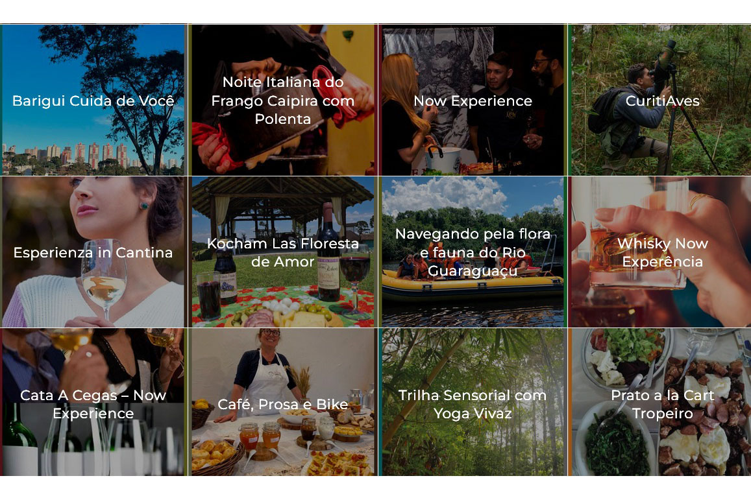
Task: Select Trilha Sensorial com Yoga Vivaz tile
Action: pos(473,402)
